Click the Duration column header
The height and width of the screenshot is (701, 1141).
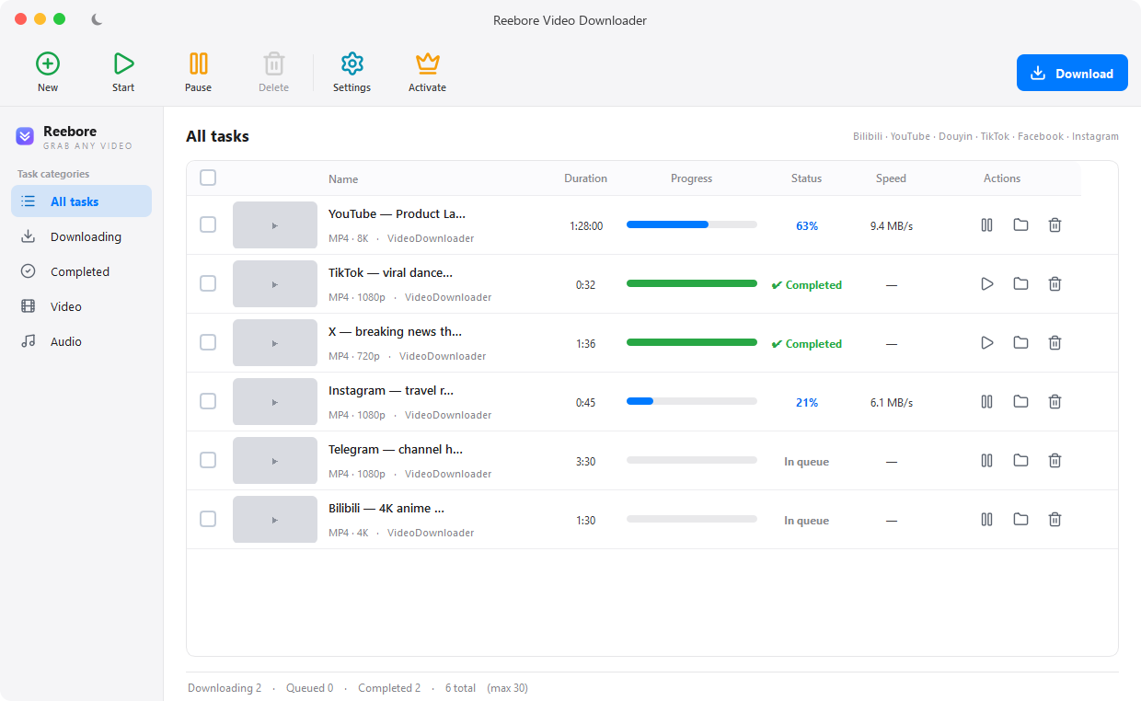(586, 178)
